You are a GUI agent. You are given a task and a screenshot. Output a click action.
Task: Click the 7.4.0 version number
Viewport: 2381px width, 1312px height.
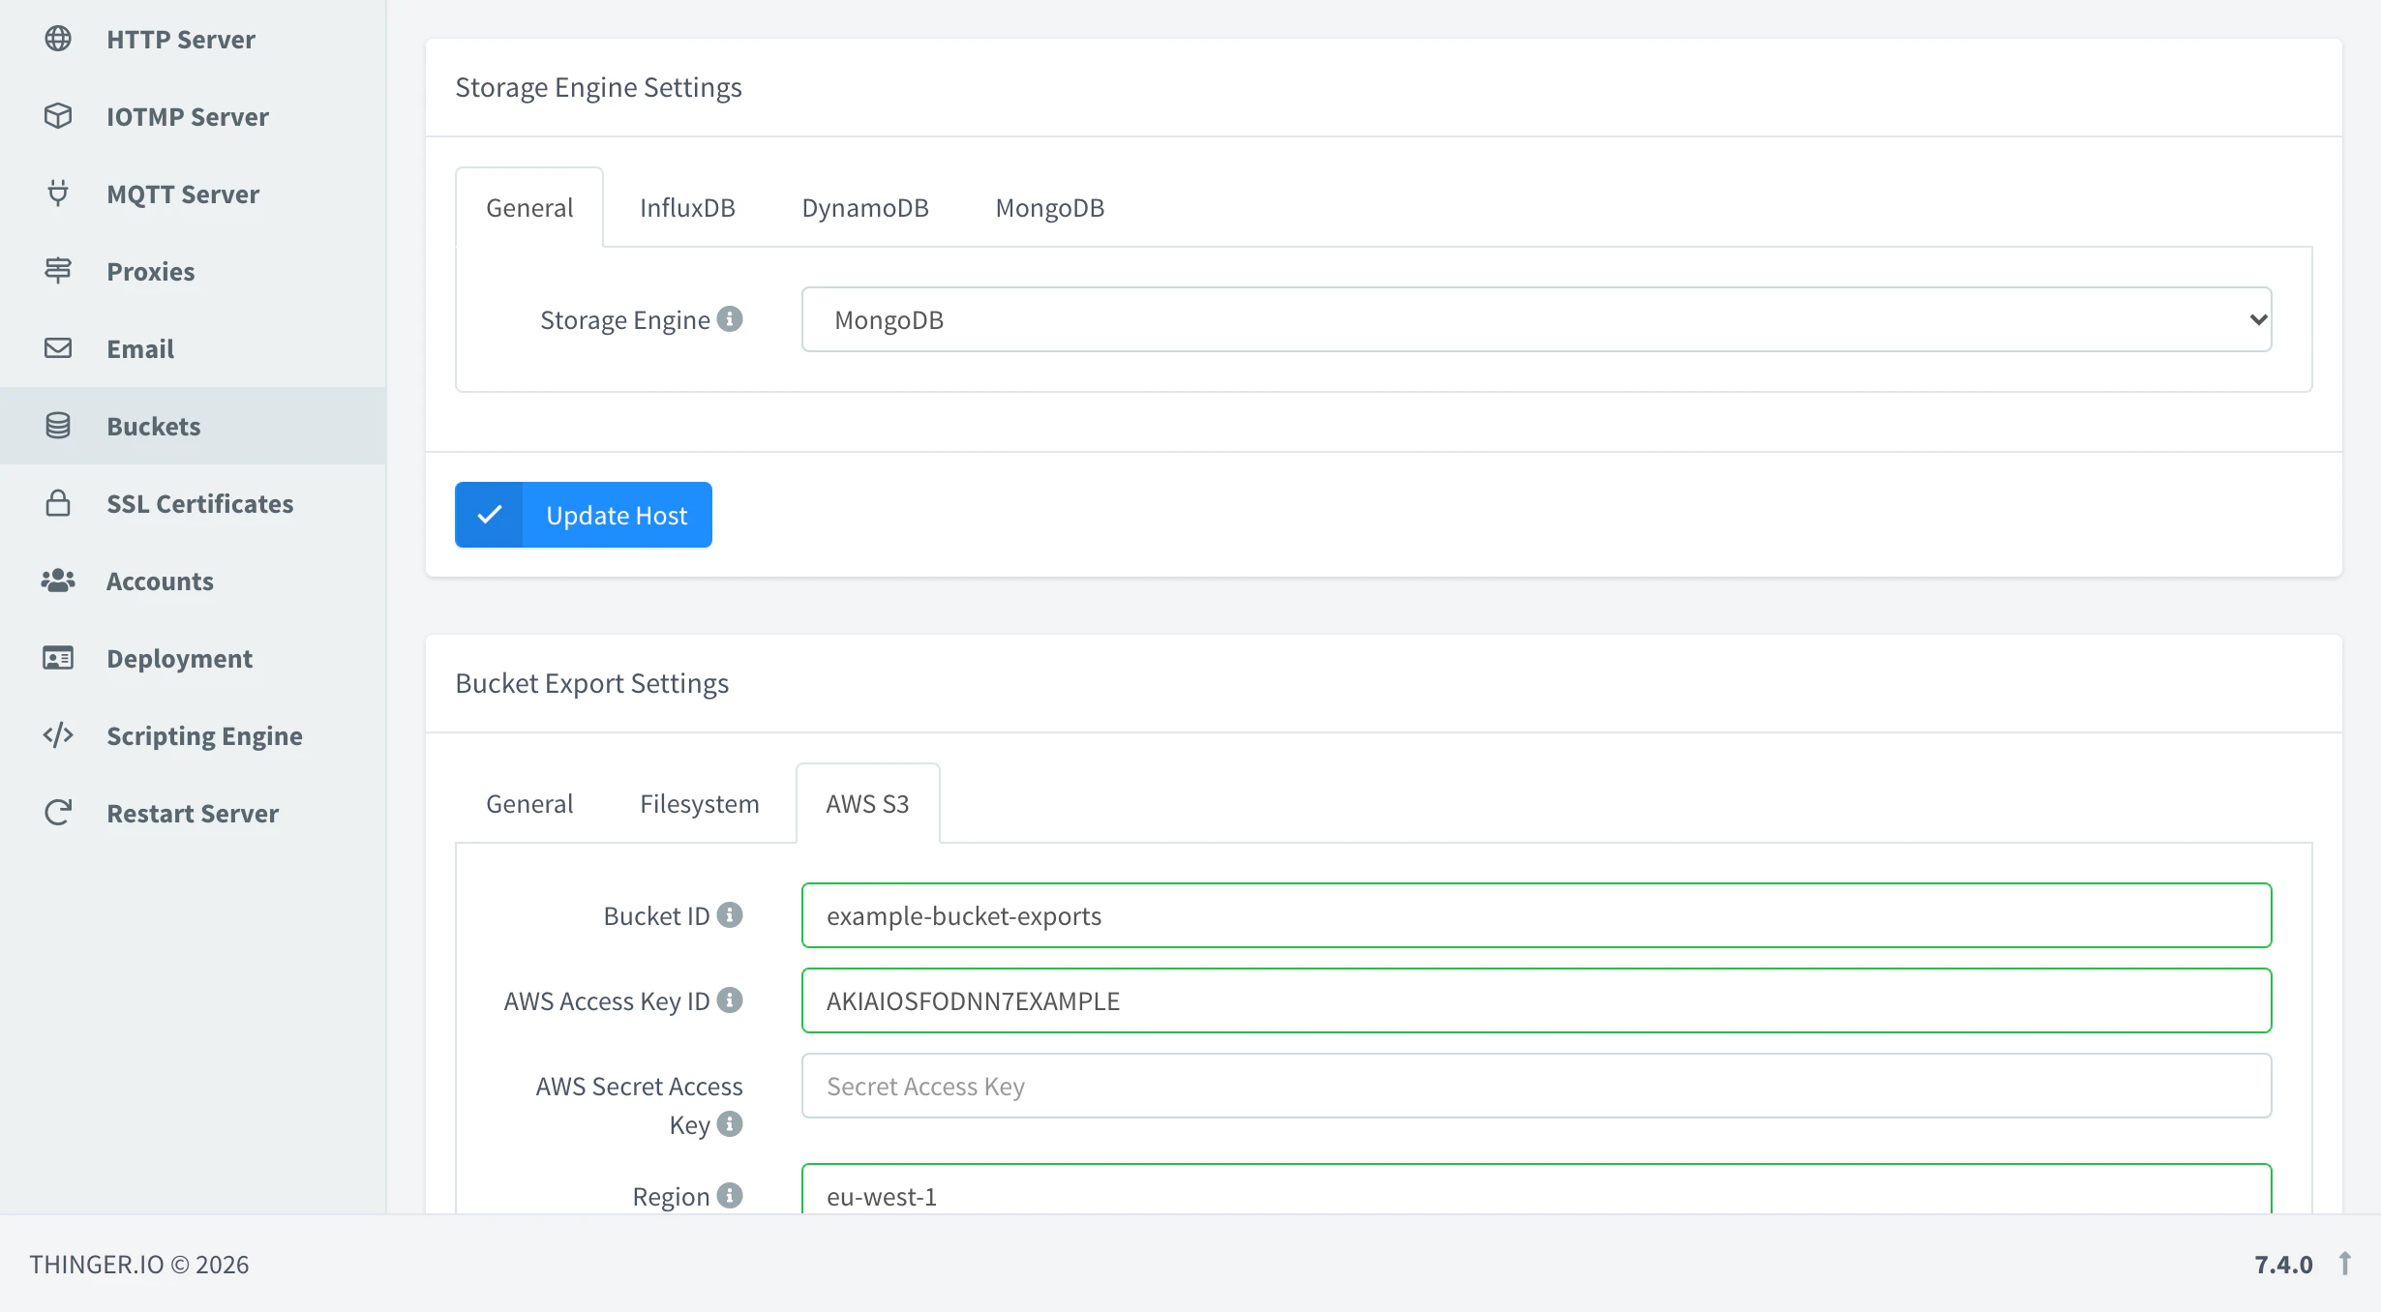pos(2283,1265)
